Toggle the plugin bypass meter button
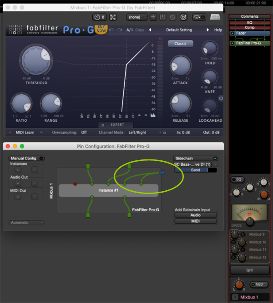 [199, 17]
